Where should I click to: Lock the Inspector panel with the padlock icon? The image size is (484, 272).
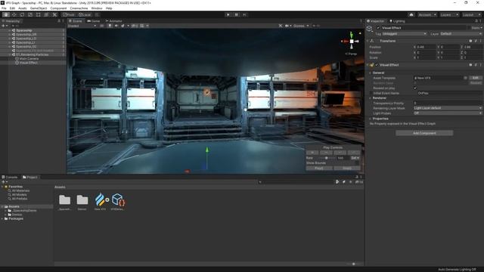(x=476, y=21)
